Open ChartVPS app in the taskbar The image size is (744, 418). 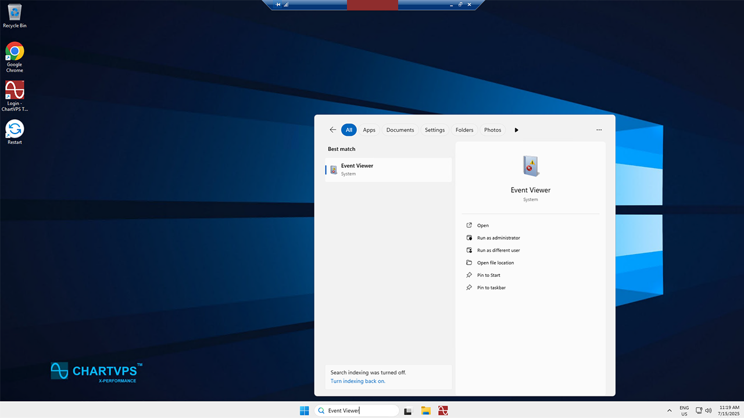point(443,410)
